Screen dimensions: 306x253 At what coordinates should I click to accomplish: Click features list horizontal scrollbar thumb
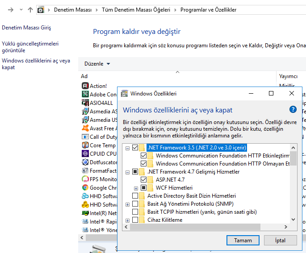[195, 227]
